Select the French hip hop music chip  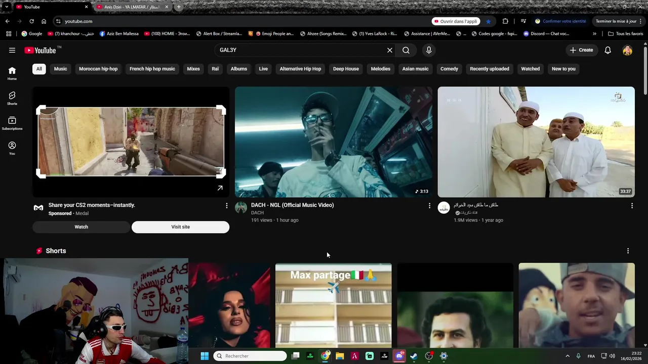[152, 69]
